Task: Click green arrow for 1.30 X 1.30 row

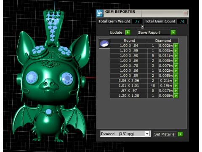Action: [x=176, y=95]
